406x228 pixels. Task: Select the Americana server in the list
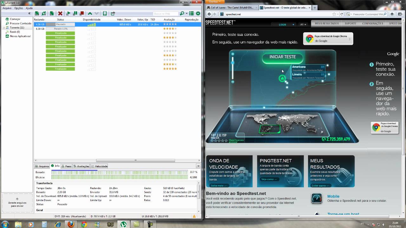308,68
